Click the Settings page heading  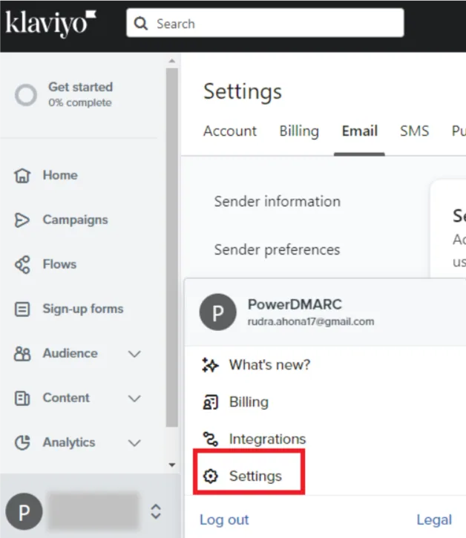coord(243,91)
